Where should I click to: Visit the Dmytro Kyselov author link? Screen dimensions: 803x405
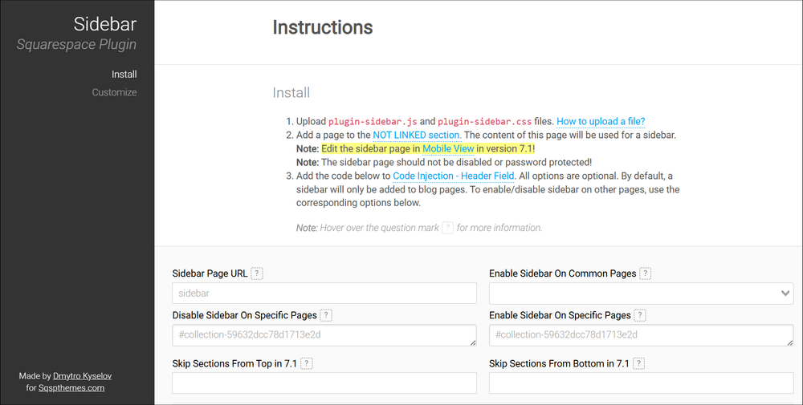coord(83,376)
